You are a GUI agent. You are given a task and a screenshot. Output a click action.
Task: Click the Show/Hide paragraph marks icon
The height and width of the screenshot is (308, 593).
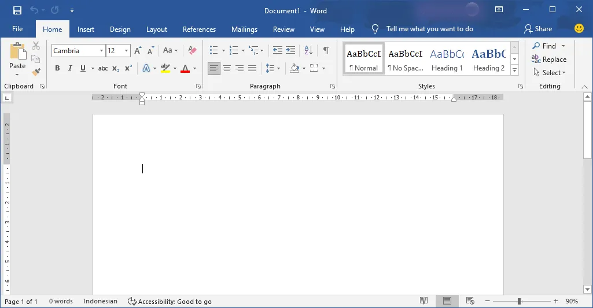tap(326, 50)
